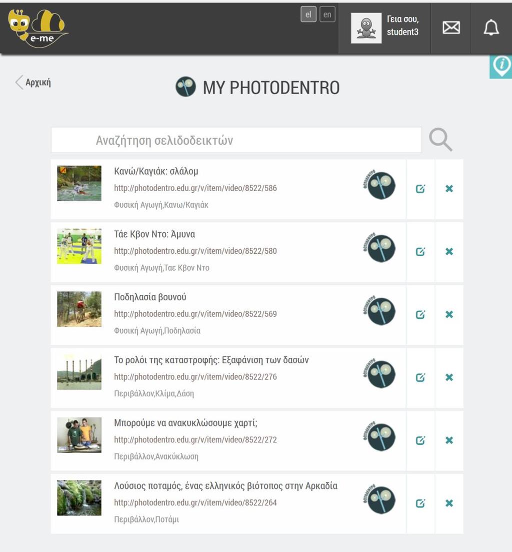Image resolution: width=512 pixels, height=552 pixels.
Task: Delete the Κανώ/Καγιάκ: σλάλομ bookmark
Action: [x=449, y=189]
